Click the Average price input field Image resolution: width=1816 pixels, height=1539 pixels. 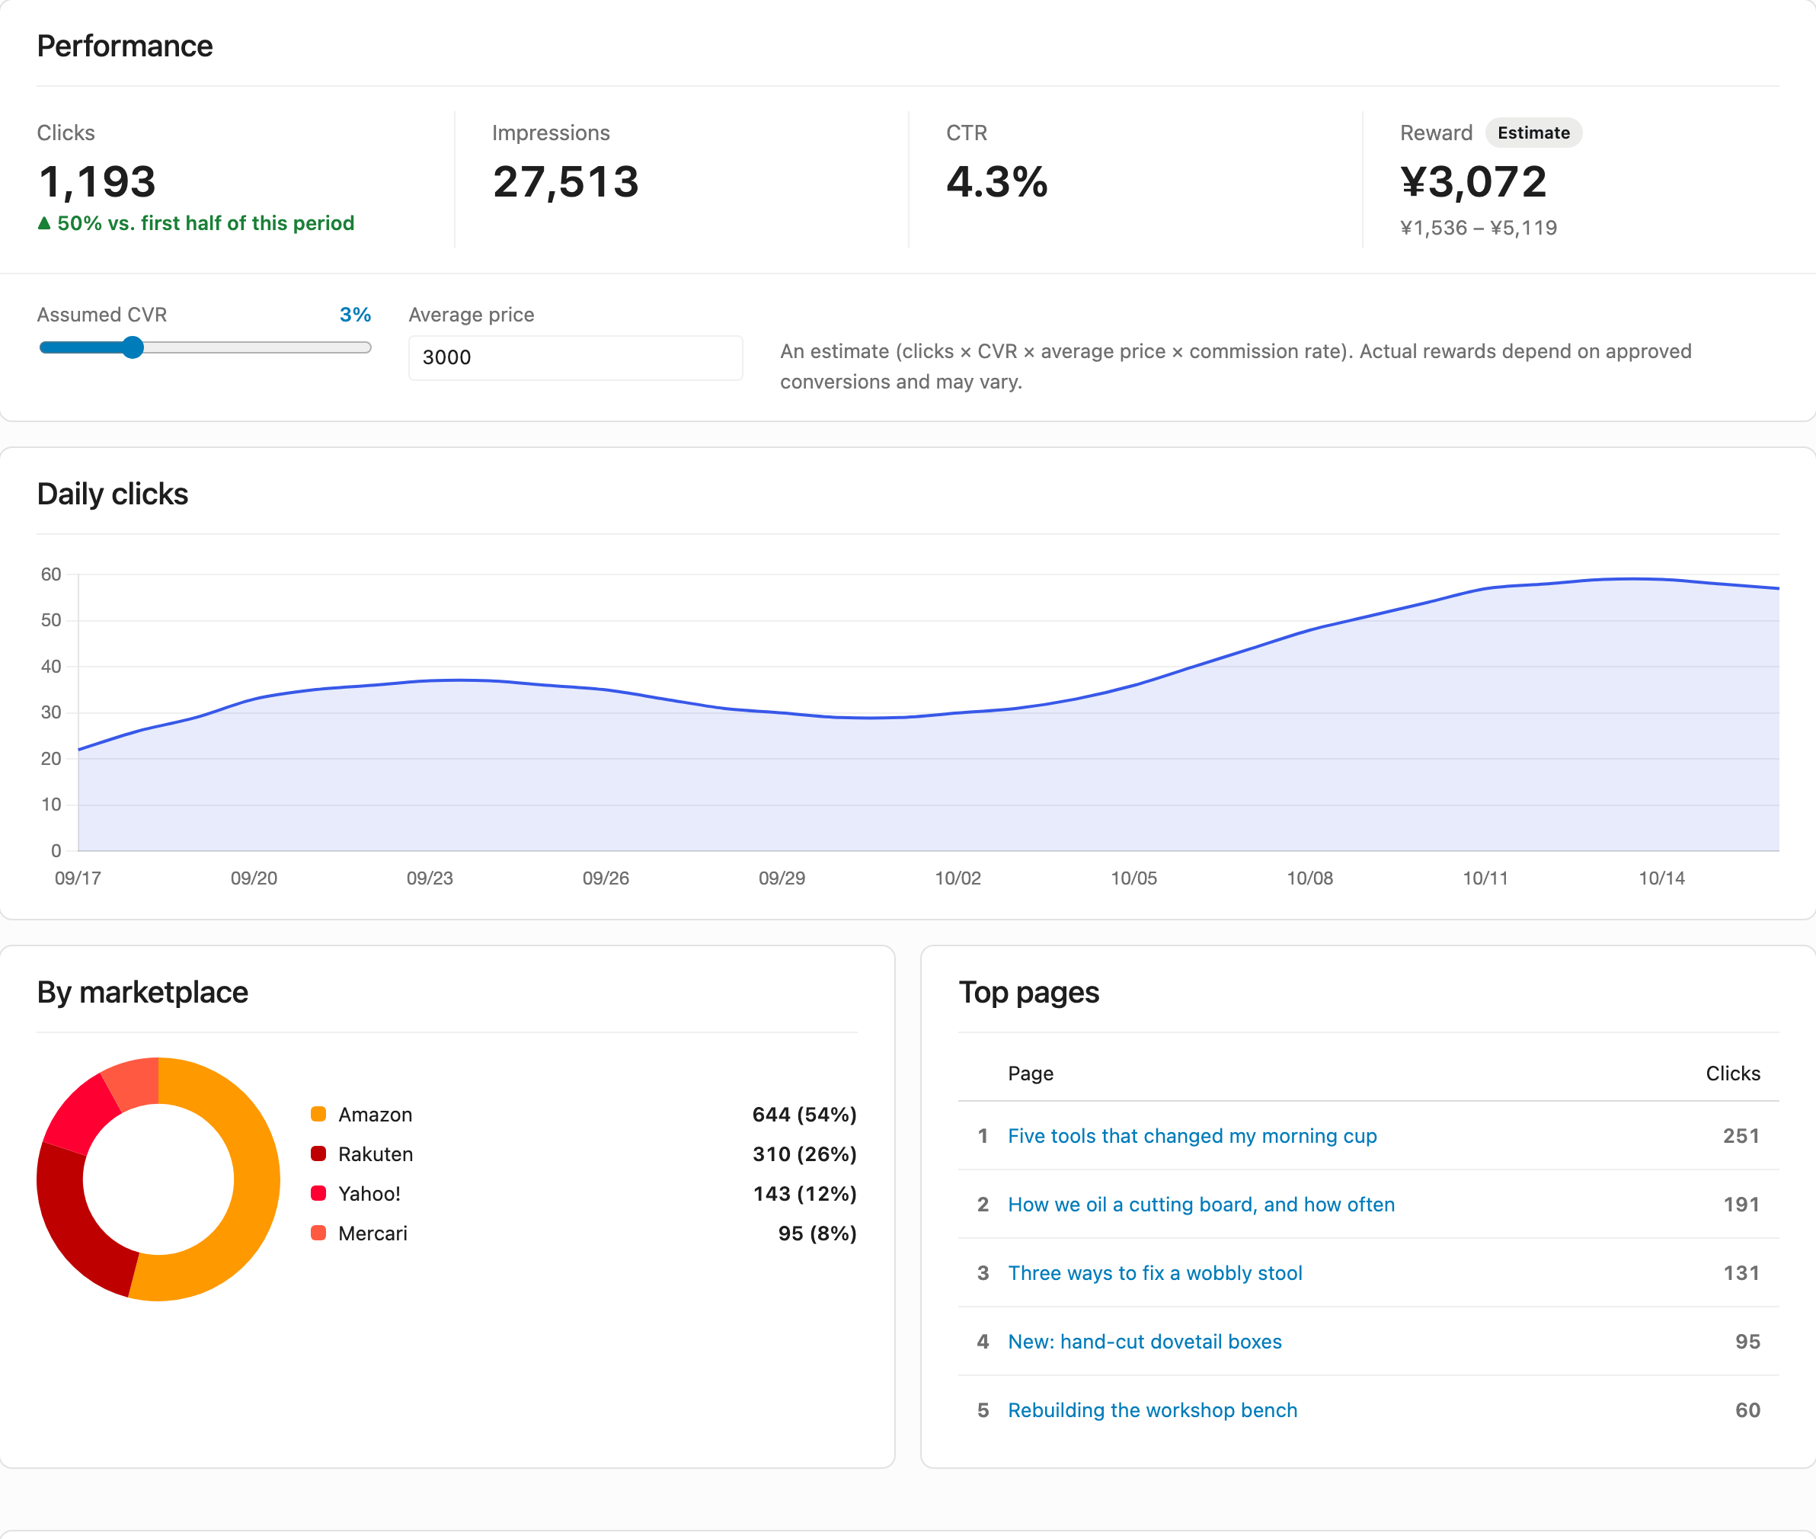[x=576, y=358]
